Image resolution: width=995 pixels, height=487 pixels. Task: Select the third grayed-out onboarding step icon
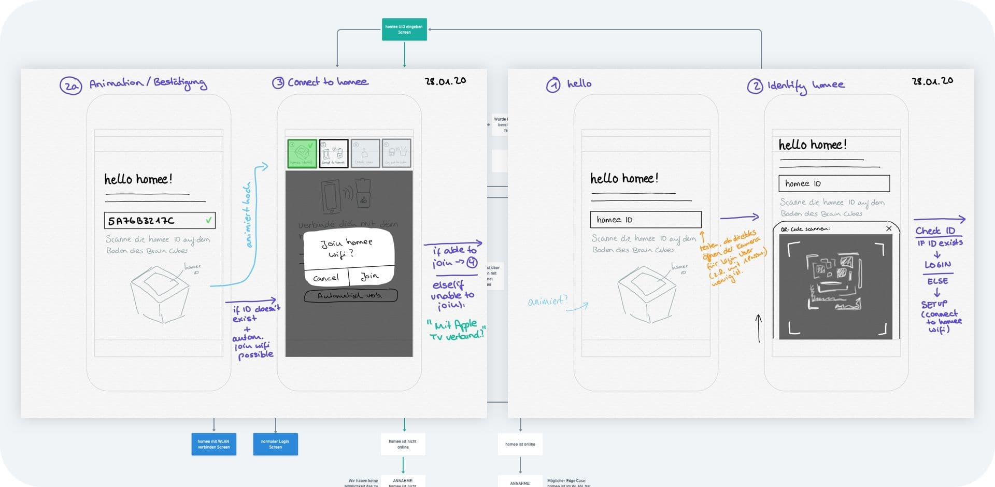click(x=366, y=153)
